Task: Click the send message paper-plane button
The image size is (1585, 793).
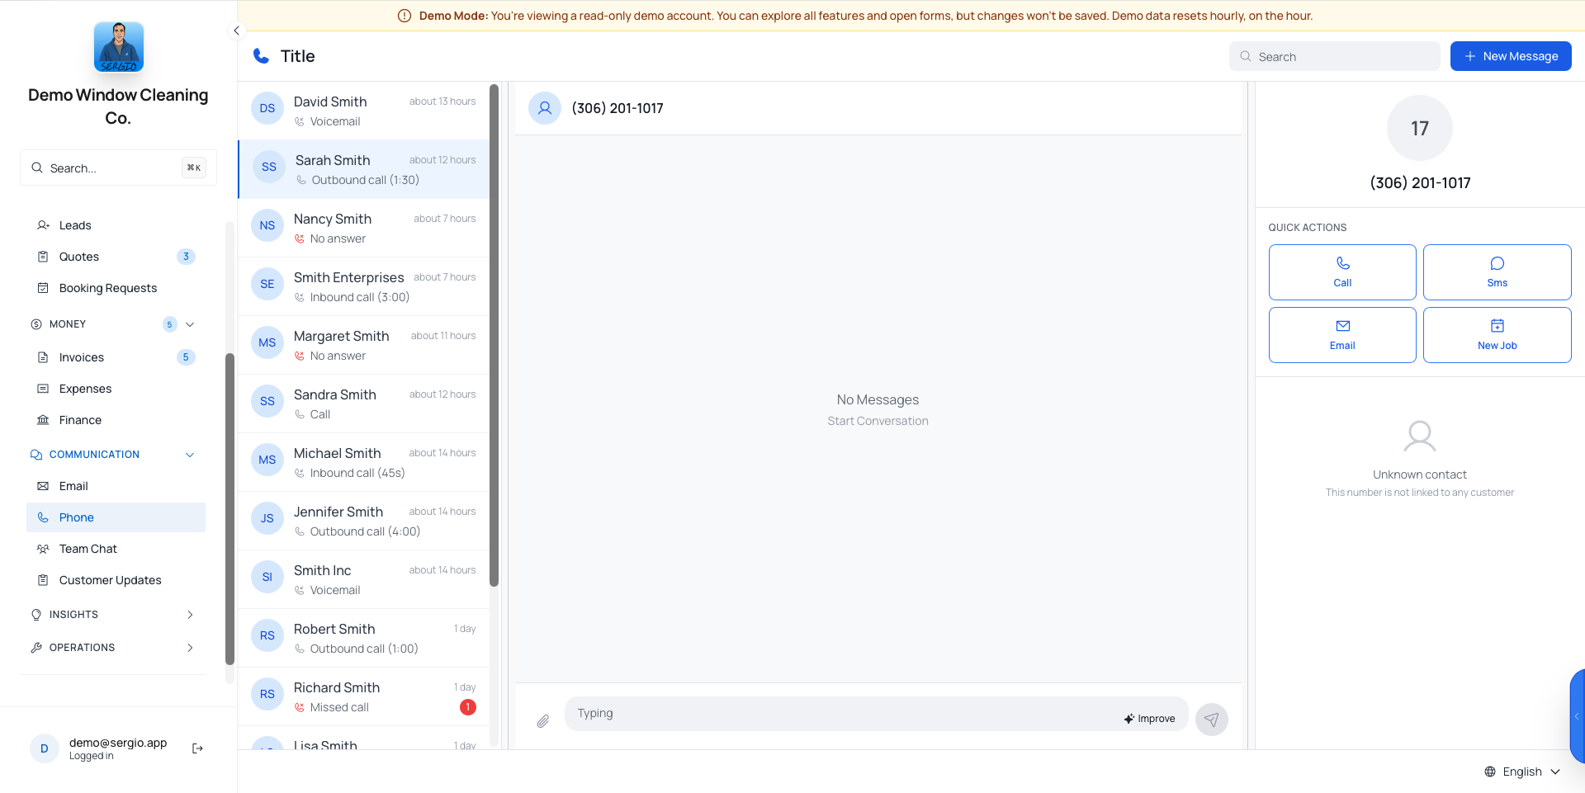Action: (x=1212, y=720)
